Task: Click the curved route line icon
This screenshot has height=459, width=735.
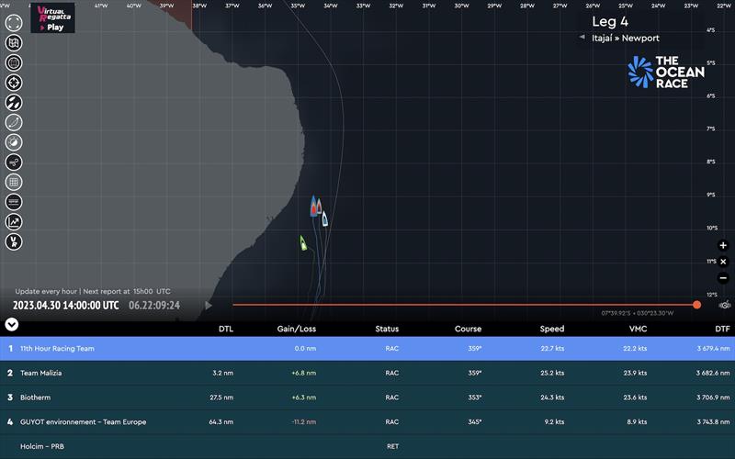Action: tap(14, 122)
